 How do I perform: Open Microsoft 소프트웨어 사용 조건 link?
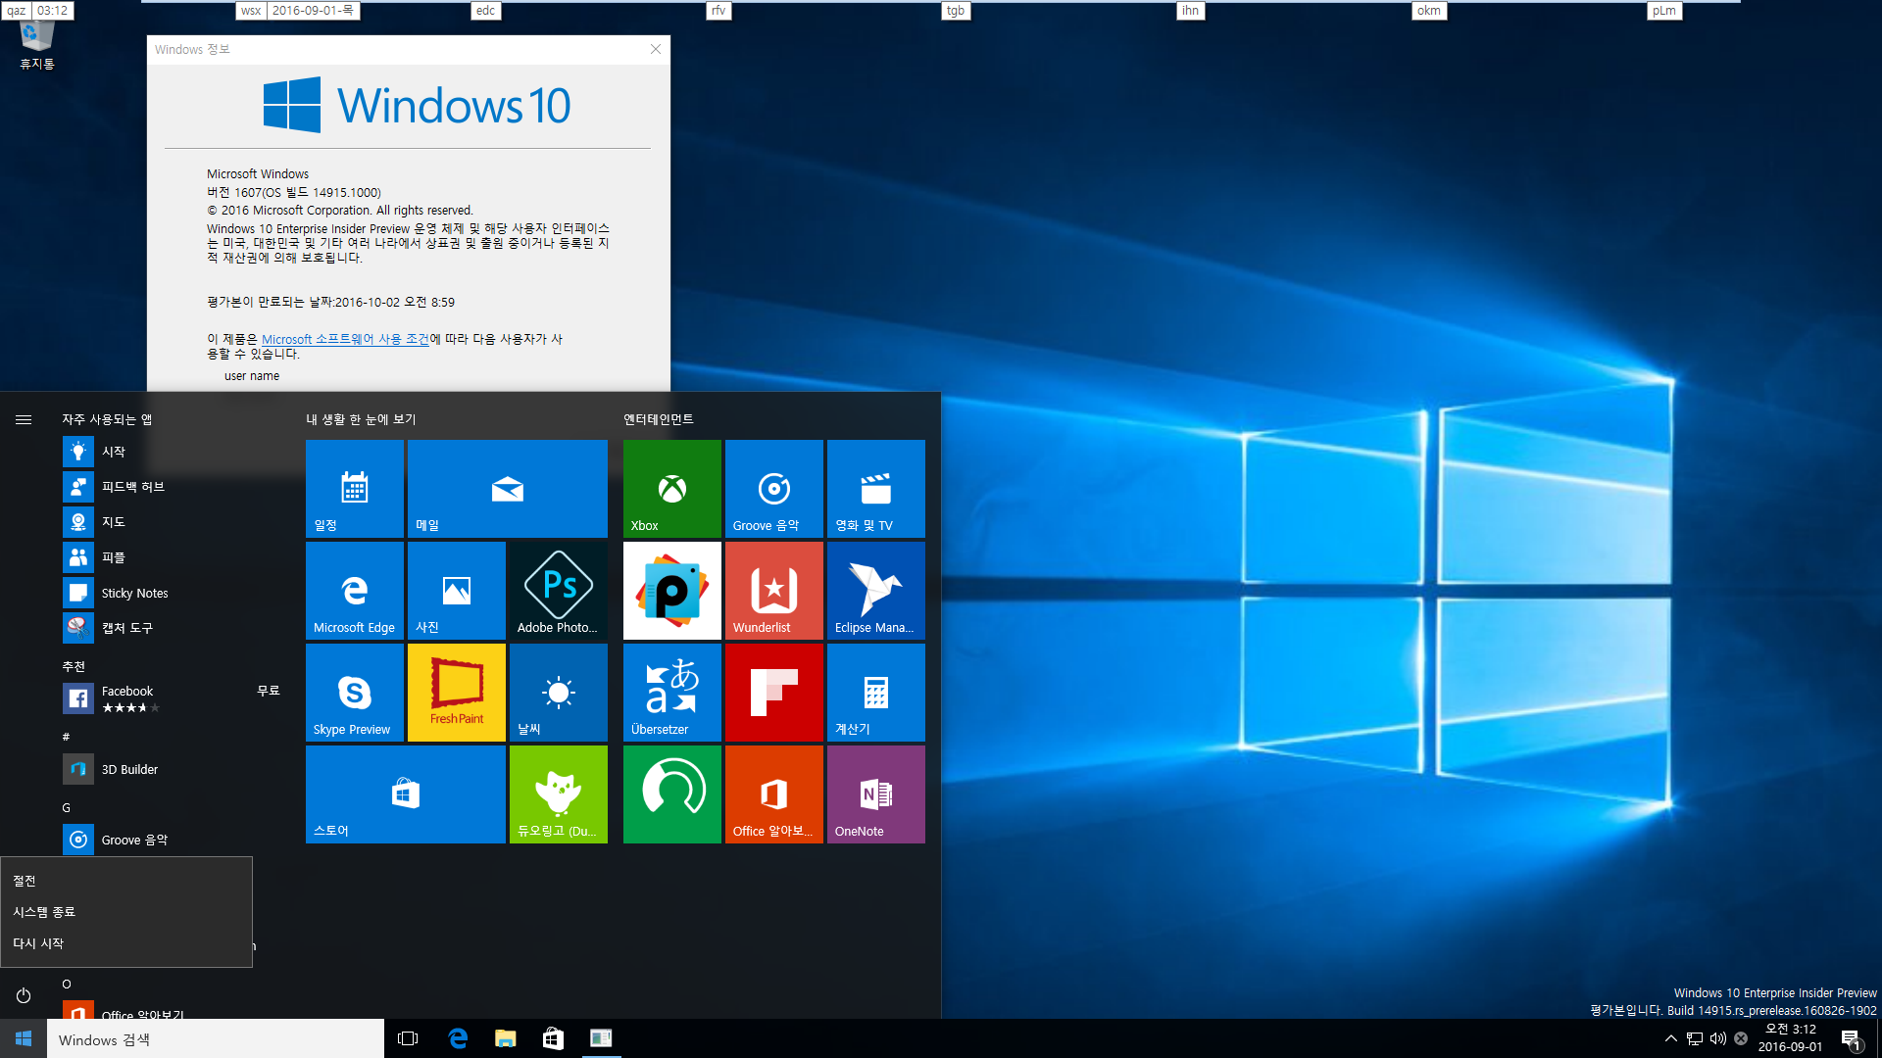345,339
